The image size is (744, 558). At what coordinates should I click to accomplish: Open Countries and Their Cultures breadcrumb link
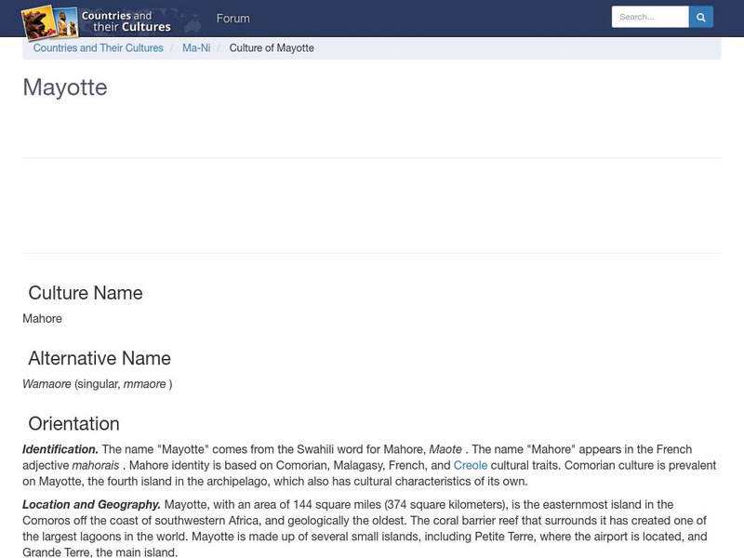tap(99, 48)
